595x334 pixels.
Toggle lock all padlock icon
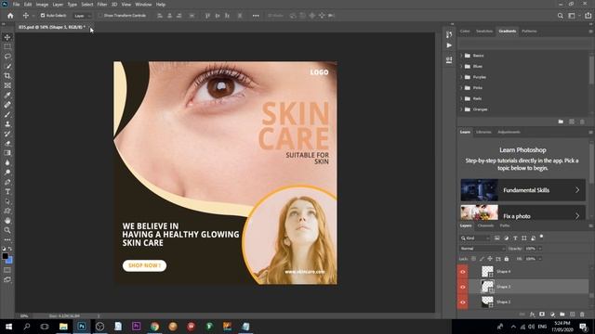(507, 259)
